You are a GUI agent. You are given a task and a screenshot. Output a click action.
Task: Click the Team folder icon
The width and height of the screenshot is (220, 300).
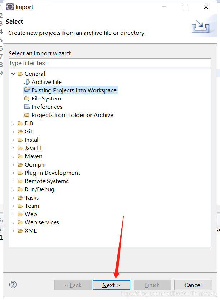coord(20,206)
